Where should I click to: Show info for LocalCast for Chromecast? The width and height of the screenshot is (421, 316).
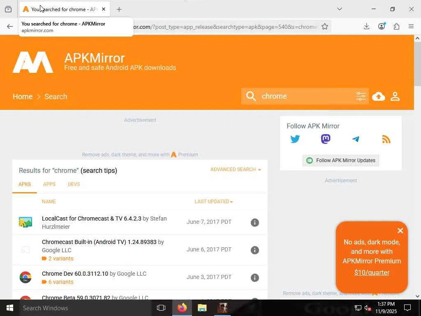pyautogui.click(x=254, y=223)
